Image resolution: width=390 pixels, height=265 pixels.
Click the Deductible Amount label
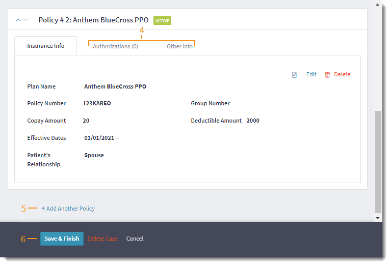216,121
